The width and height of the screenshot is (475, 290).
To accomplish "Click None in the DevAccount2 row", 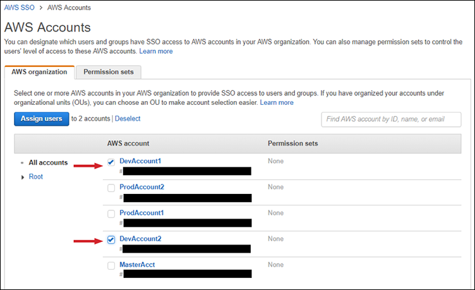I will (x=275, y=239).
